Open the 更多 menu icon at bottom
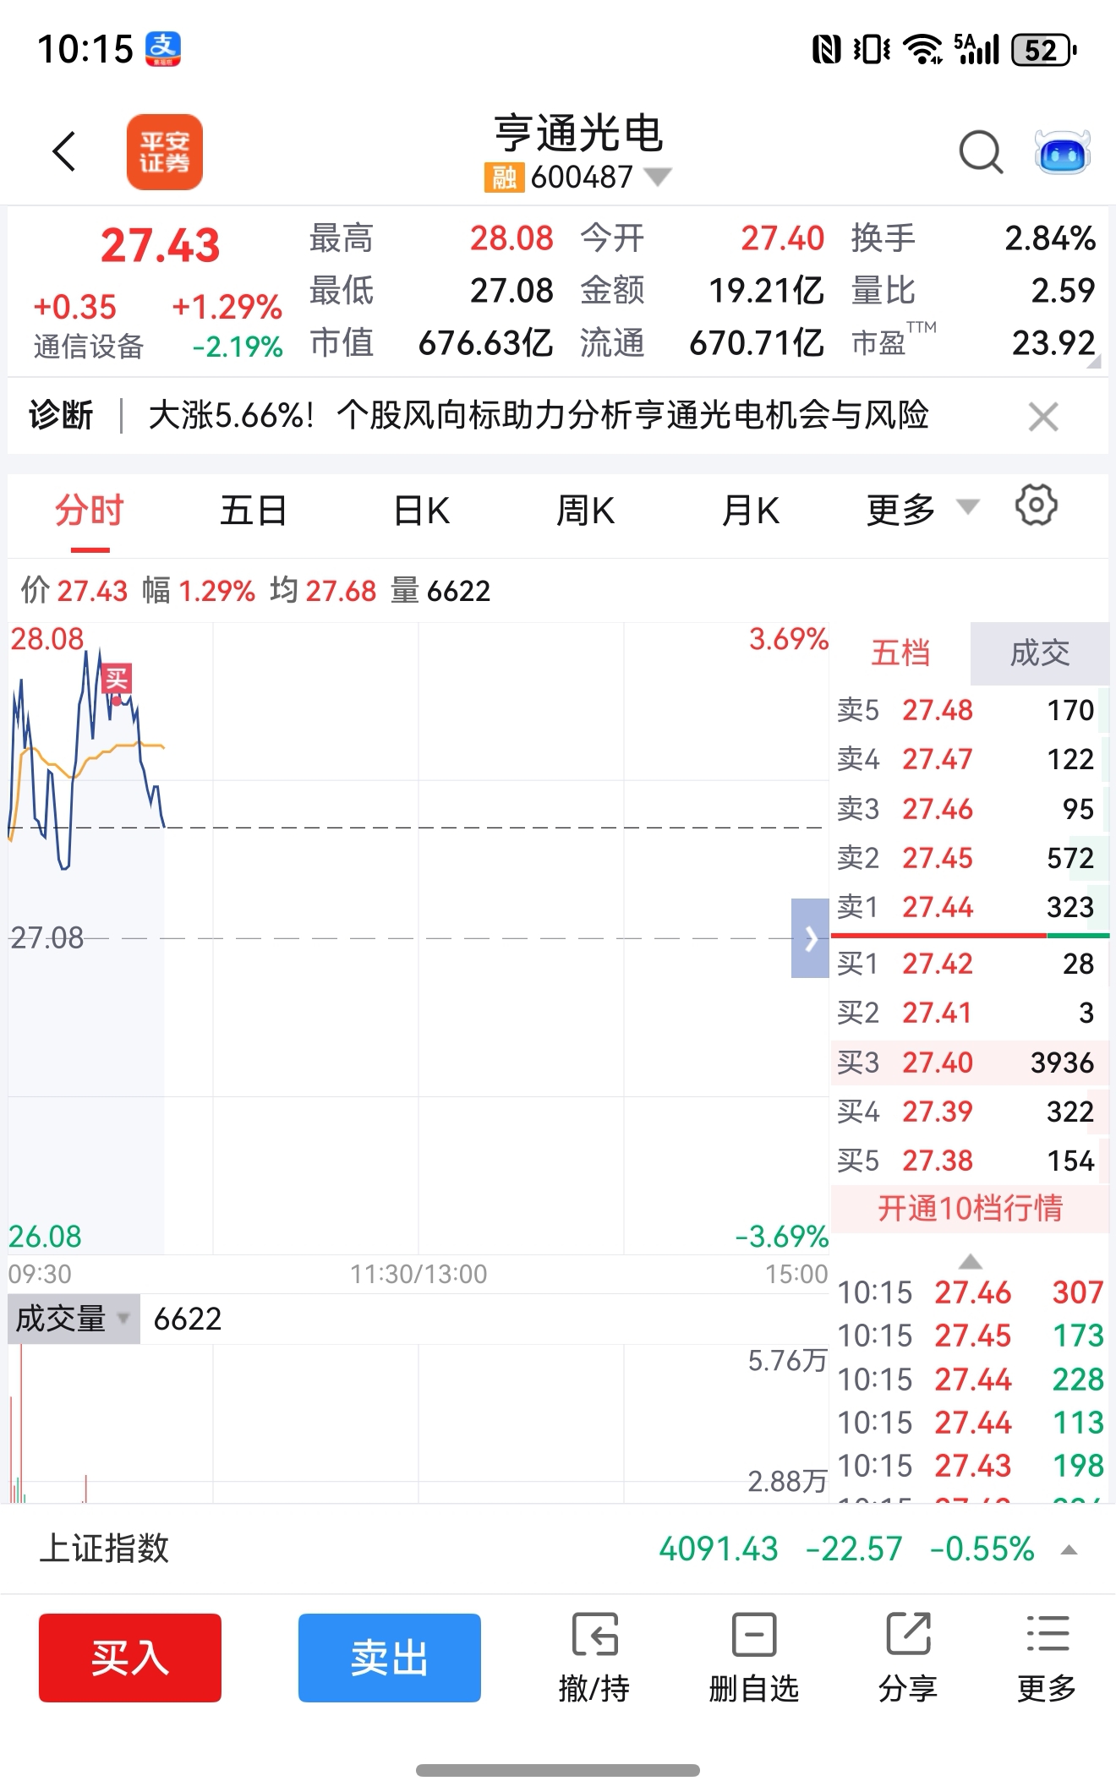This screenshot has height=1792, width=1116. (1047, 1658)
